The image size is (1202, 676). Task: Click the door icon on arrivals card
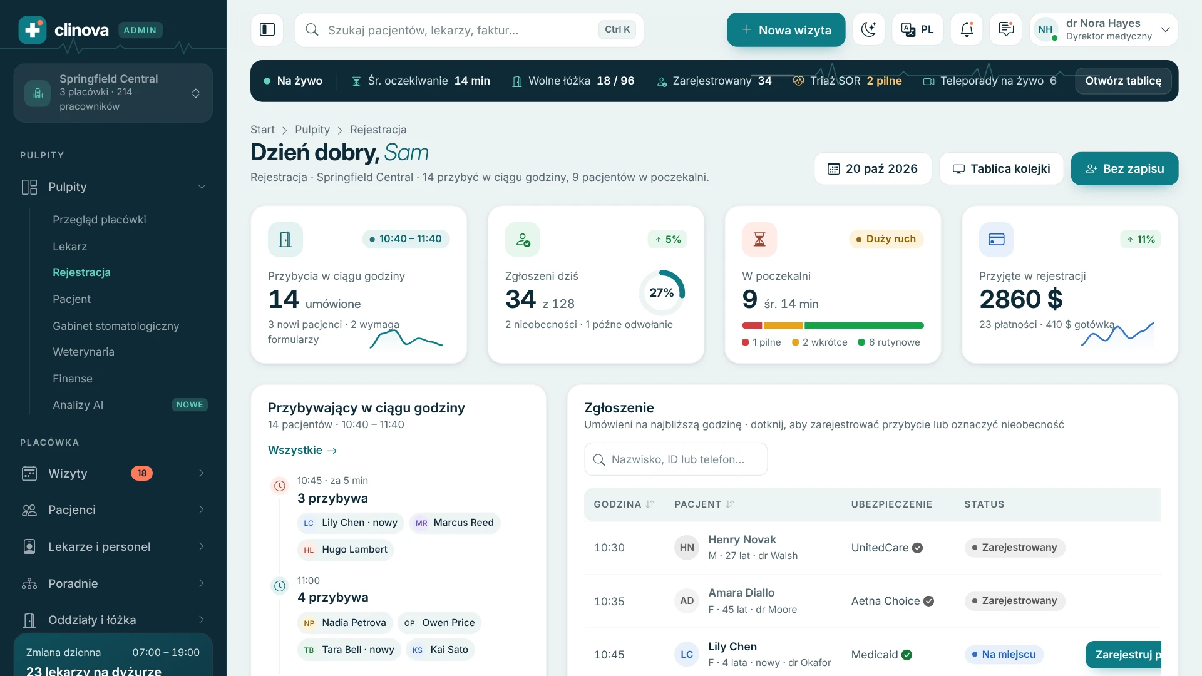click(x=285, y=239)
